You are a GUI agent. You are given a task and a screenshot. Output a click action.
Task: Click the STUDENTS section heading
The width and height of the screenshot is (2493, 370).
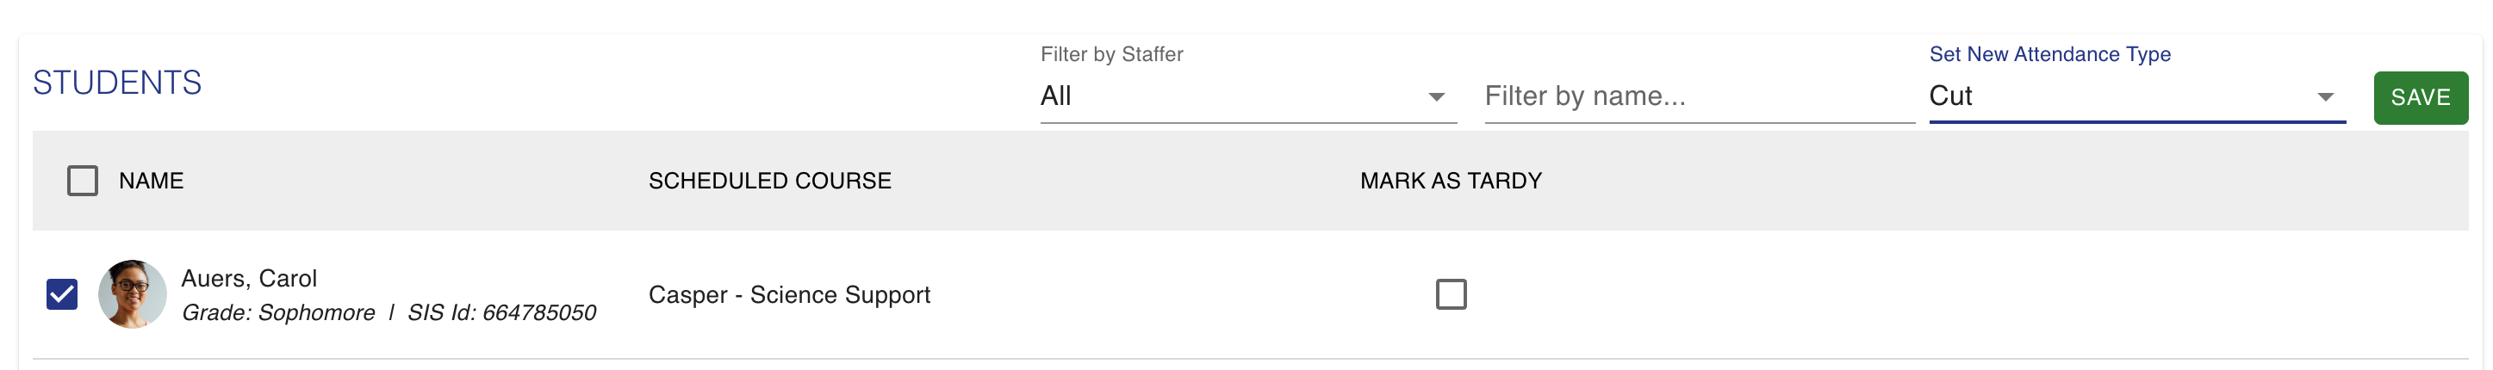pyautogui.click(x=117, y=83)
